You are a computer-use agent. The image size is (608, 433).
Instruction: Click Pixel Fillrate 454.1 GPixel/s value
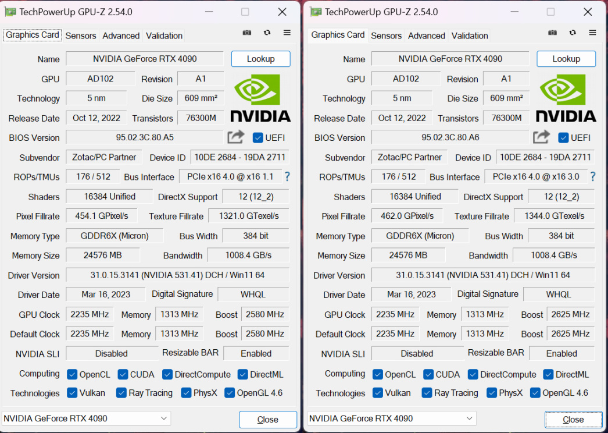click(x=102, y=216)
